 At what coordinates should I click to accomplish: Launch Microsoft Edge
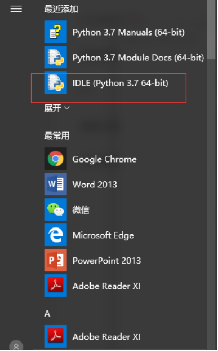tap(89, 235)
